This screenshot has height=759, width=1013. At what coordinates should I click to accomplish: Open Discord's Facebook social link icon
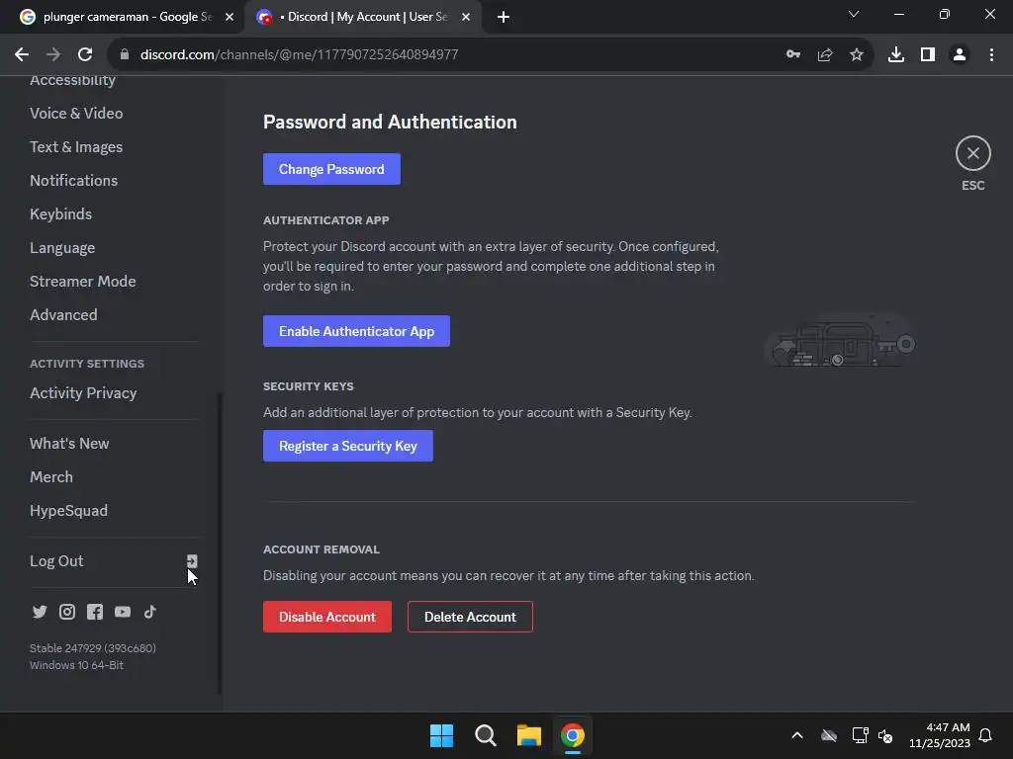click(x=95, y=612)
